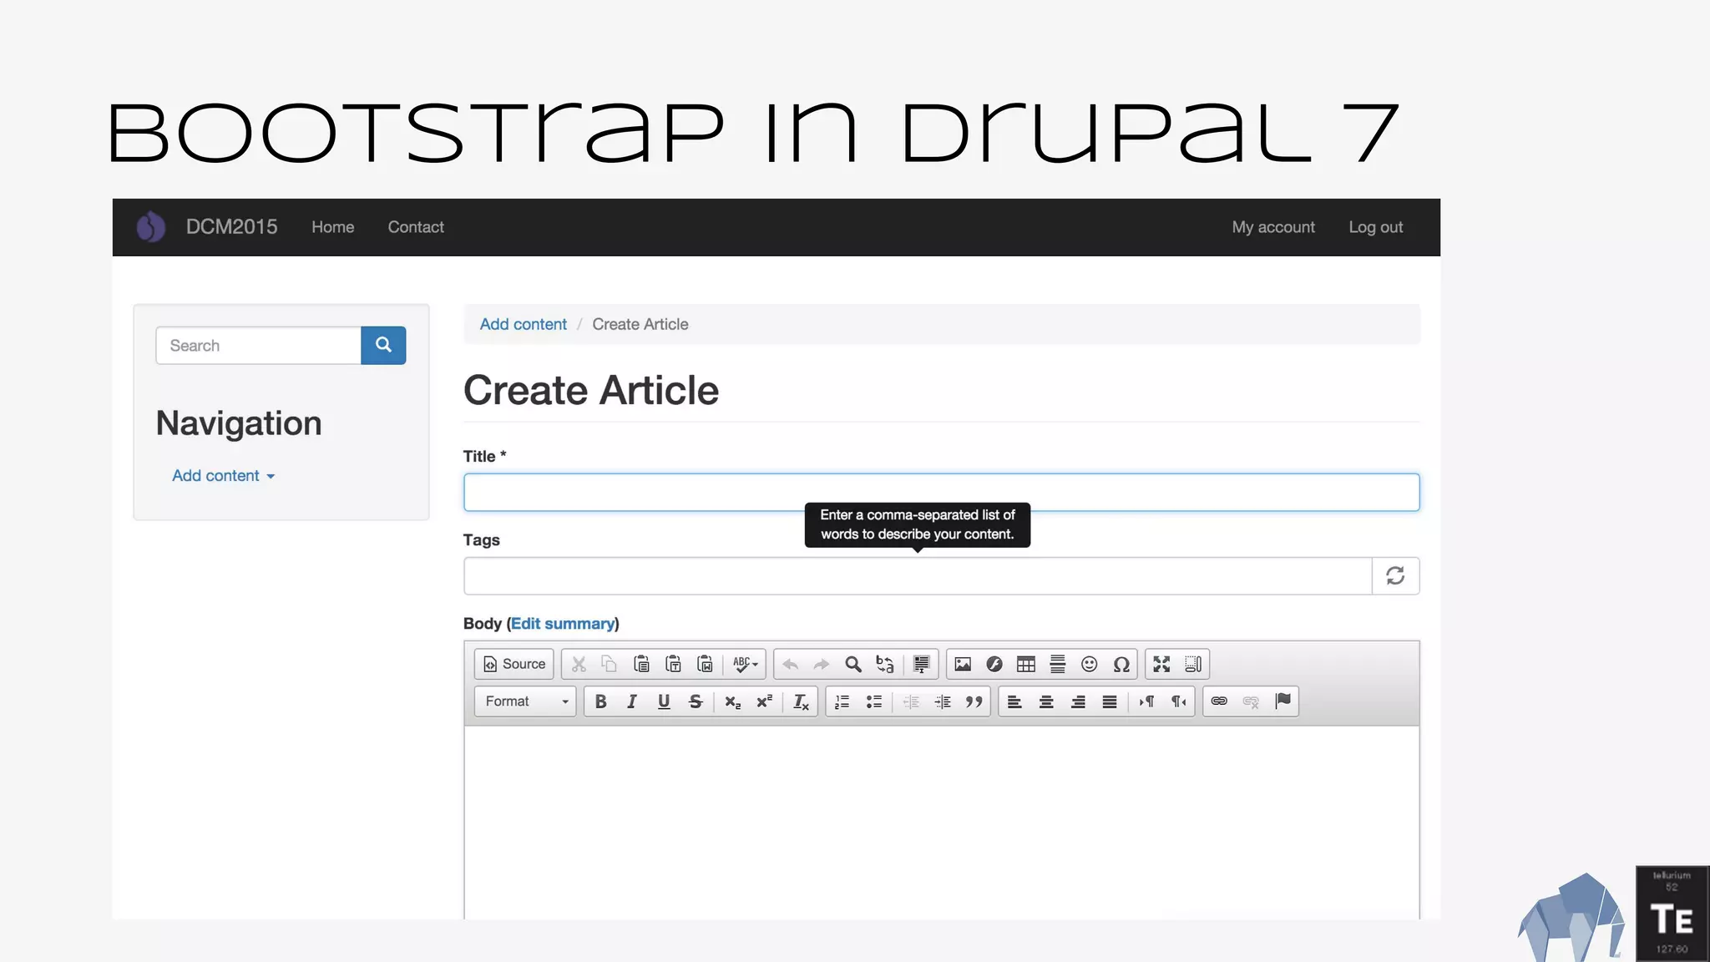Click the Undo arrow icon
The image size is (1710, 962).
tap(790, 664)
